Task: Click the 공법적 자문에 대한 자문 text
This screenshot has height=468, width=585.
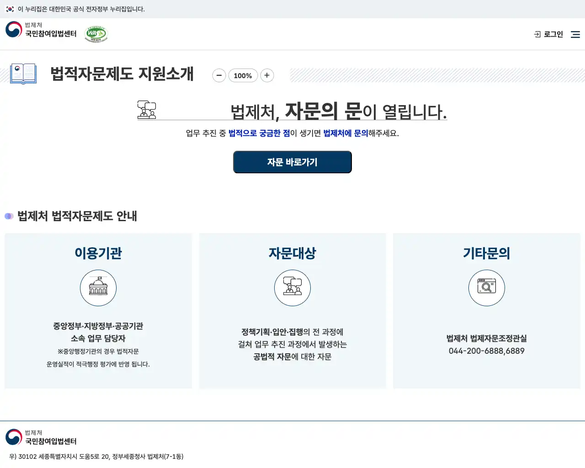Action: tap(292, 357)
